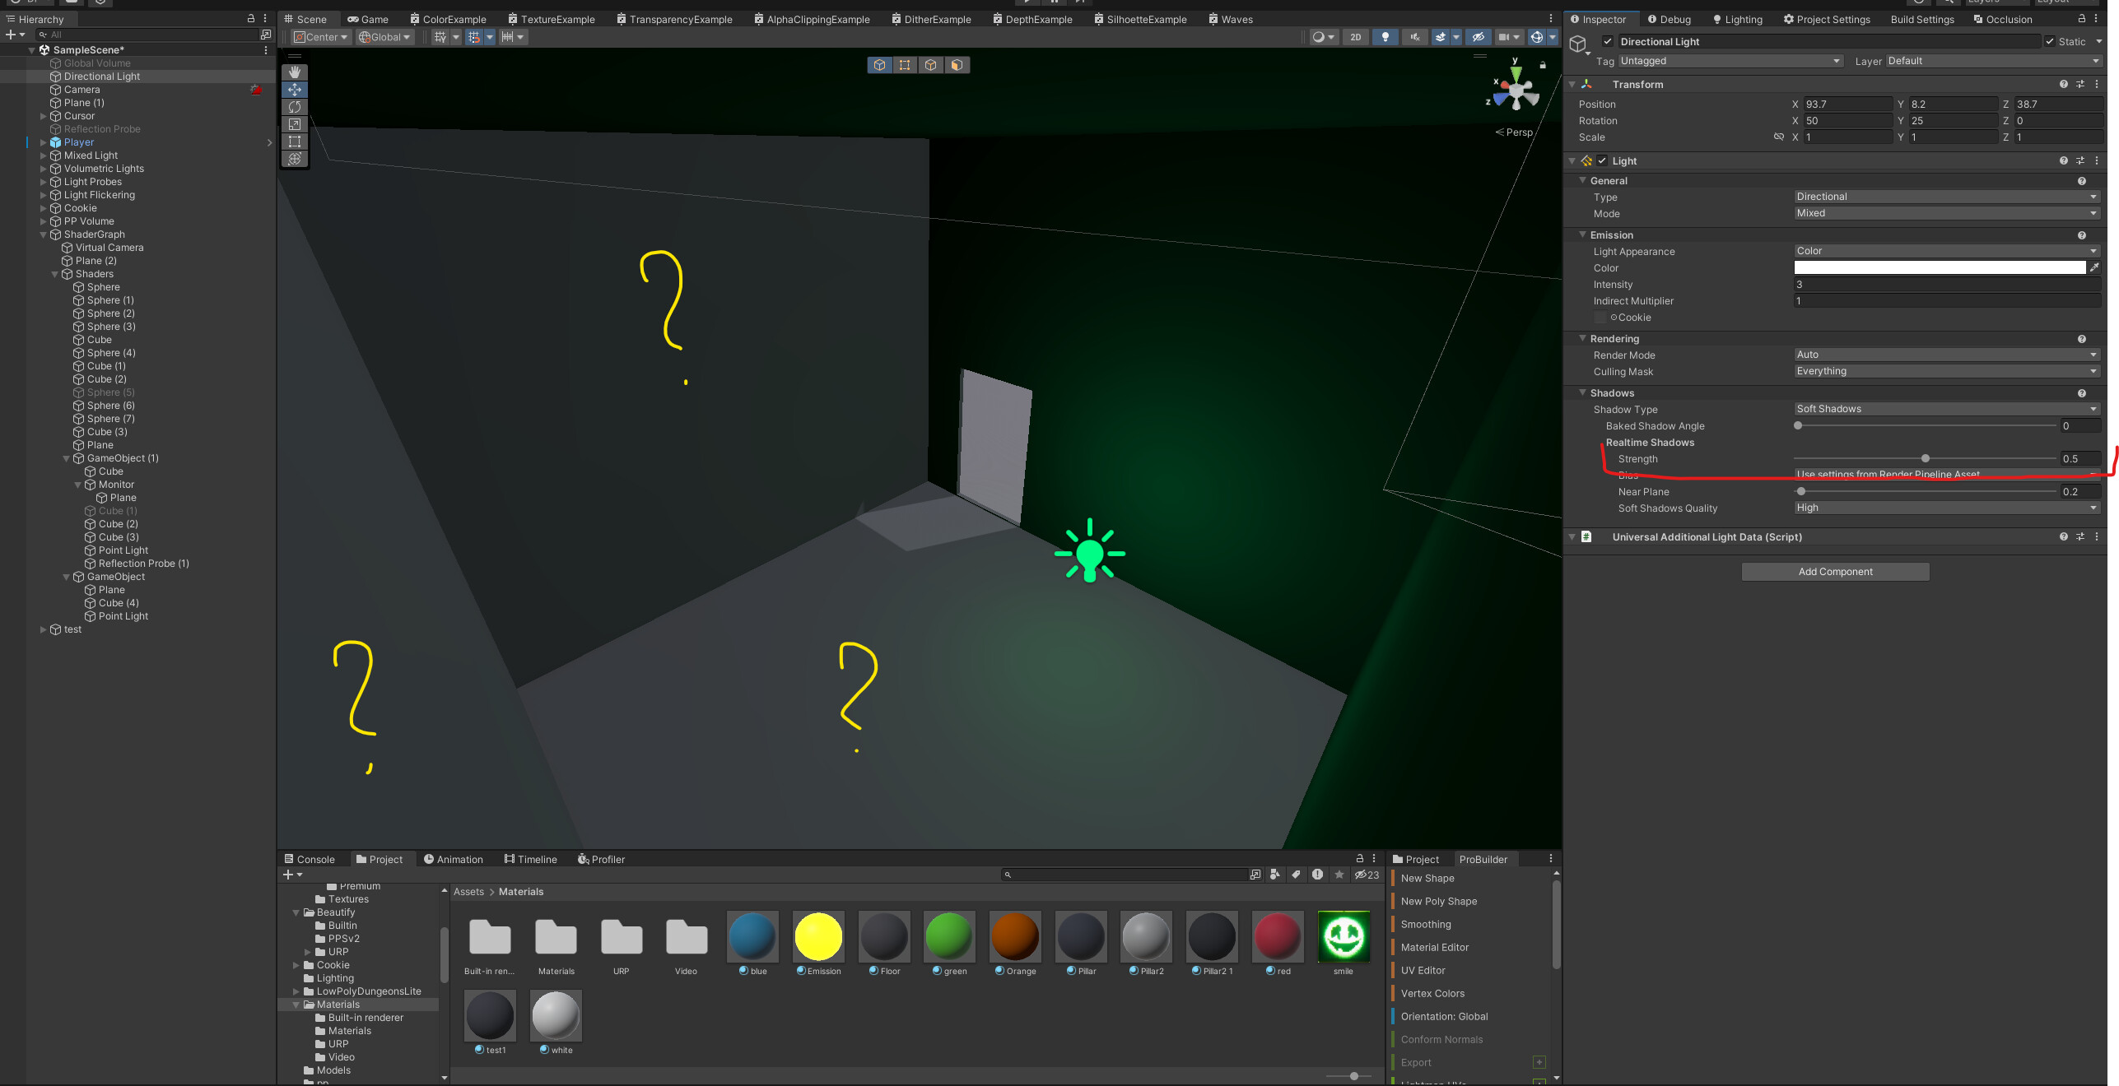Click New Poly Shape in the ProBuilder panel

1437,901
